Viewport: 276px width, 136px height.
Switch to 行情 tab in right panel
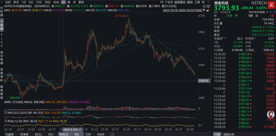coord(217,134)
